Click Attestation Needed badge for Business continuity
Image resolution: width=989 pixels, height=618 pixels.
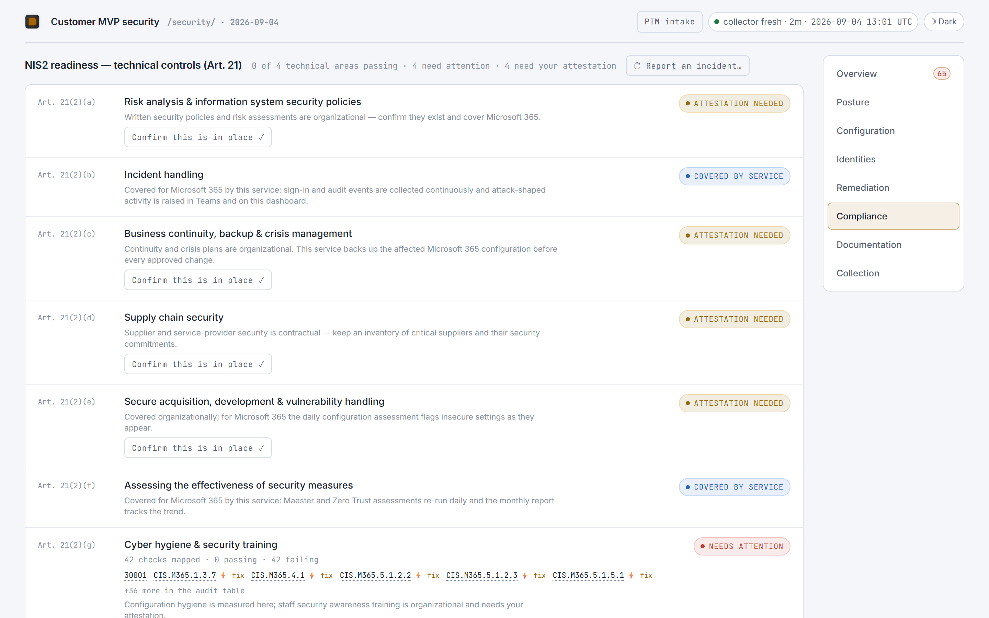(735, 236)
